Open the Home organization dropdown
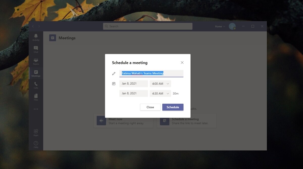The image size is (303, 169). click(220, 26)
